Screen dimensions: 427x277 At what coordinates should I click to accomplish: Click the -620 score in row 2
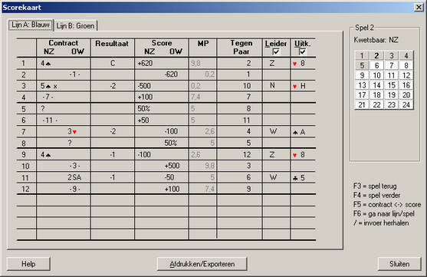click(171, 74)
